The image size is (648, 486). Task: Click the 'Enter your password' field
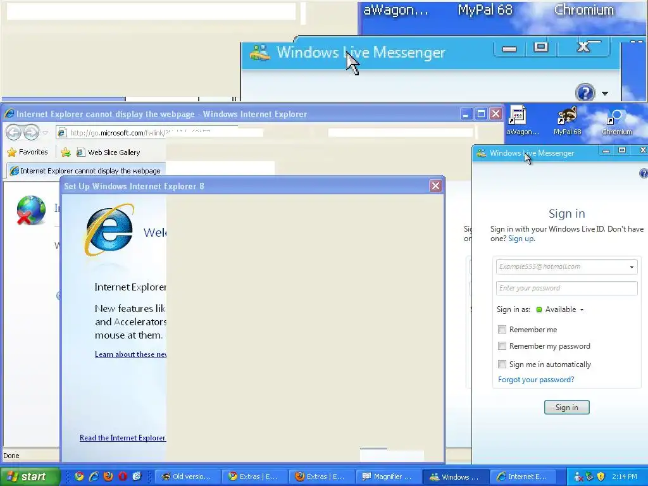(566, 288)
